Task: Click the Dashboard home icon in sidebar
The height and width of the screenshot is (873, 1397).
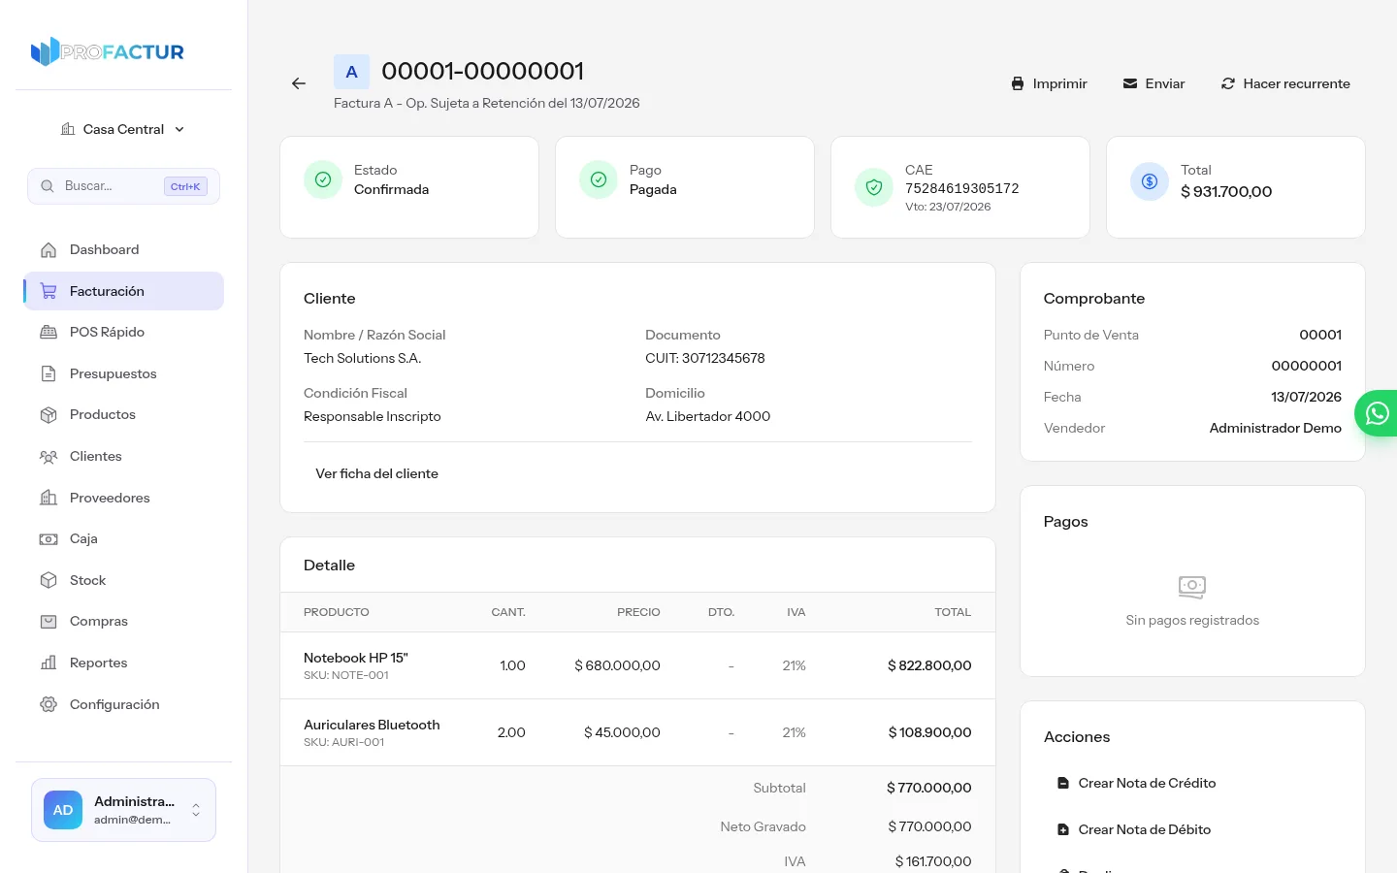Action: (x=49, y=250)
